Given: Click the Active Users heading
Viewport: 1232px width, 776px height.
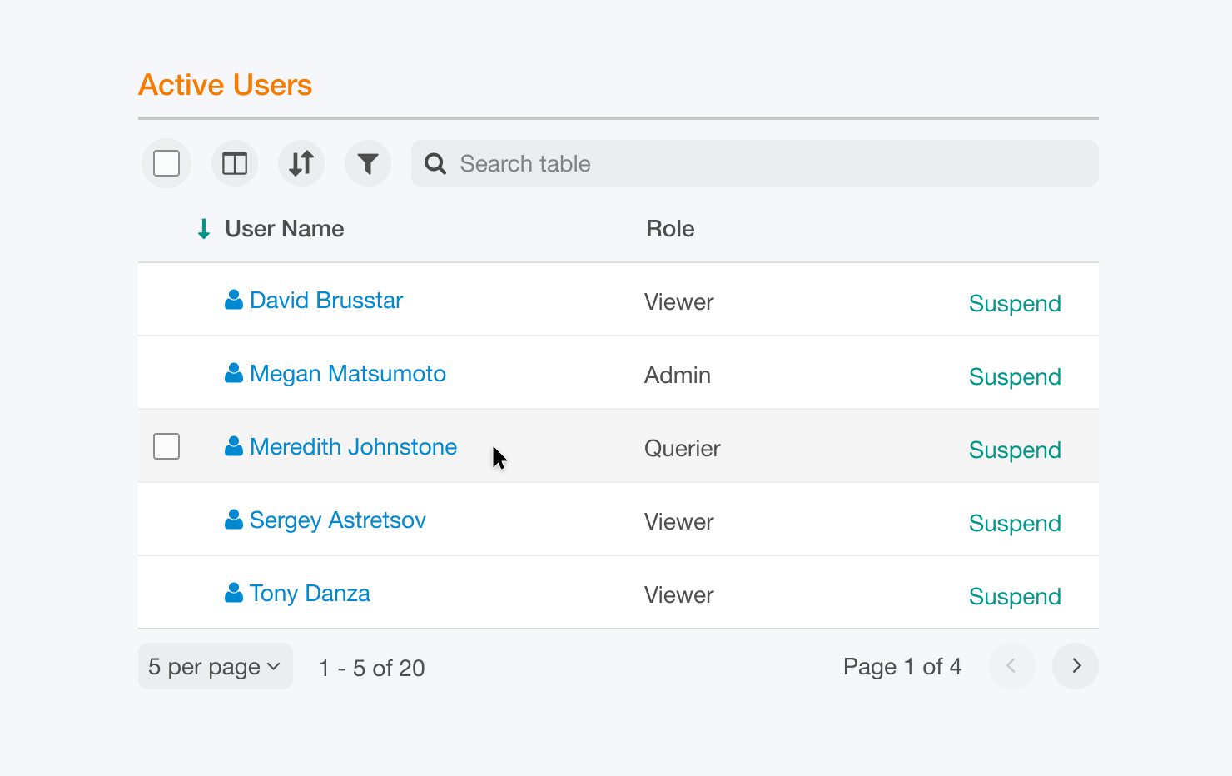Looking at the screenshot, I should coord(225,85).
